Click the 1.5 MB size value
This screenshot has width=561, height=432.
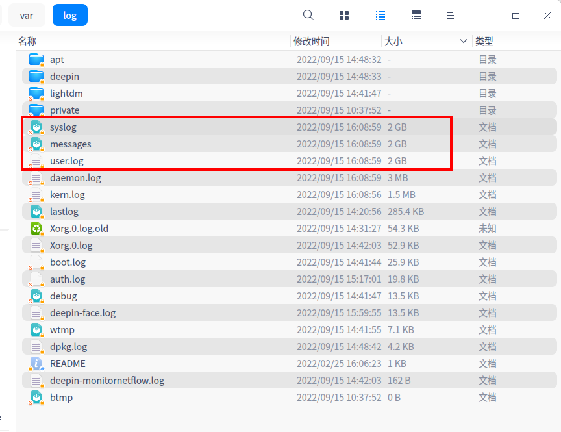coord(401,195)
